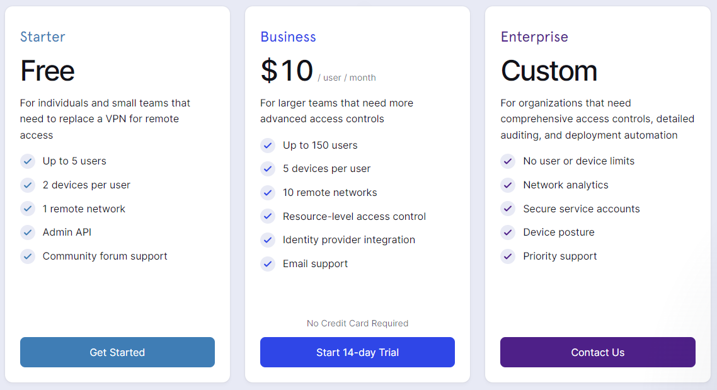
Task: Click checkmark icon beside Network analytics
Action: tap(508, 185)
